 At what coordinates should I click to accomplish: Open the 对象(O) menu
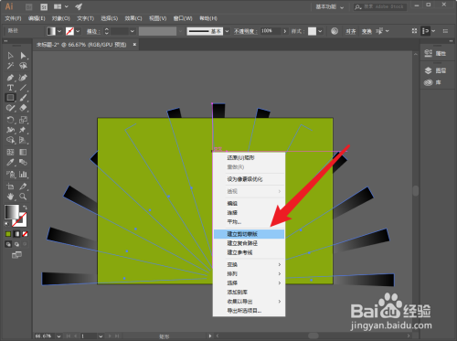pyautogui.click(x=61, y=18)
